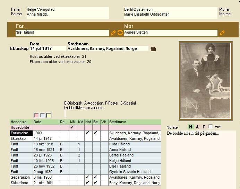Click into the notes text area
The height and width of the screenshot is (189, 240).
201,160
